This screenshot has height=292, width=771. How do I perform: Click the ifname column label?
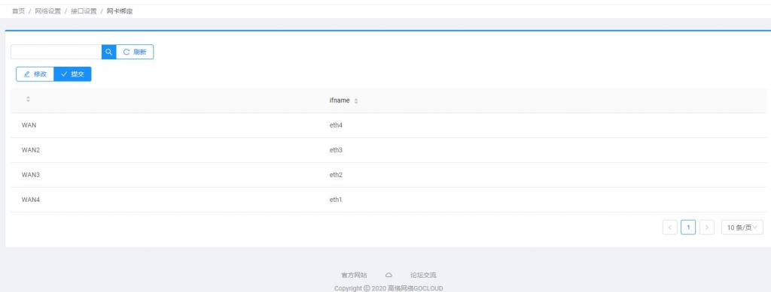pyautogui.click(x=340, y=101)
